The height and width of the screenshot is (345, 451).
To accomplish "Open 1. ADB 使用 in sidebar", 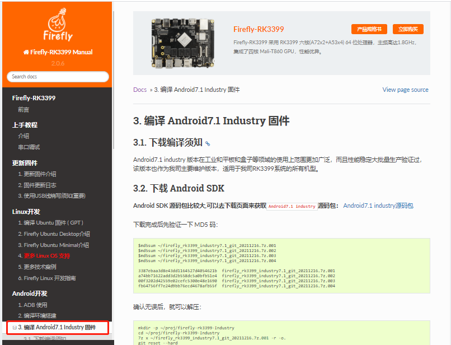I will pos(32,305).
